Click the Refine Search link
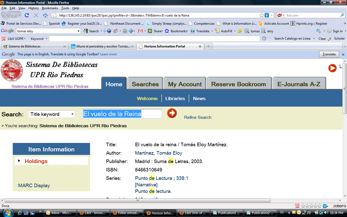Screen dimensions: 347x217 [198, 117]
